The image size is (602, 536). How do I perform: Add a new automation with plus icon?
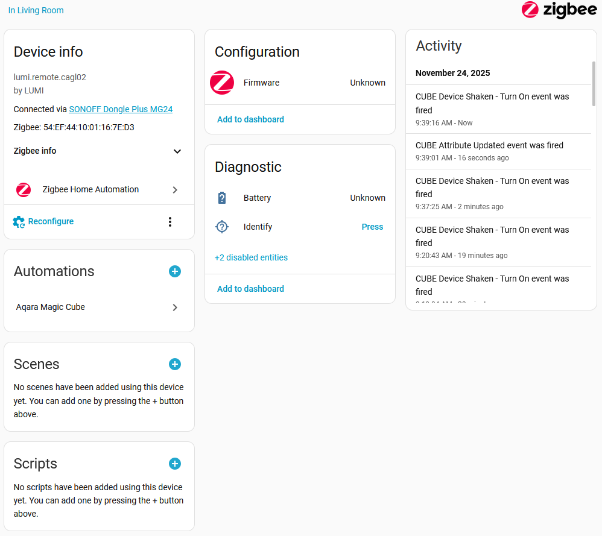[174, 271]
